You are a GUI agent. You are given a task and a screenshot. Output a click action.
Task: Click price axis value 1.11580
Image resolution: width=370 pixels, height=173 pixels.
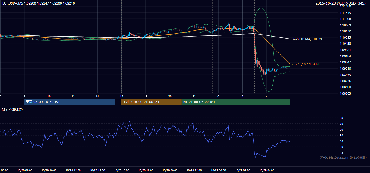[x=345, y=6]
